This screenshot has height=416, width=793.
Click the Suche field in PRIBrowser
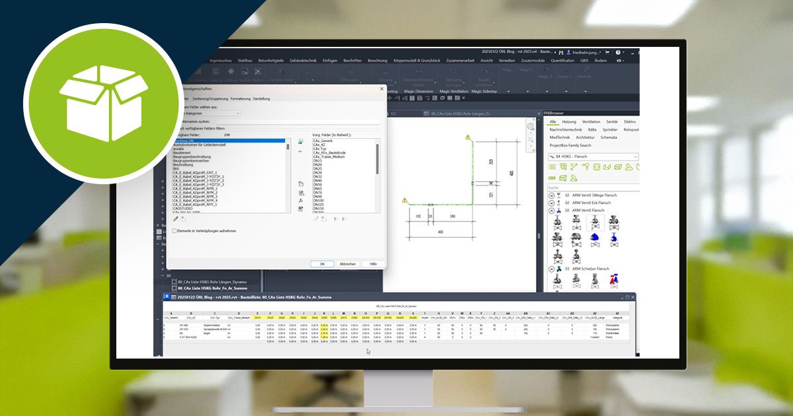(591, 188)
